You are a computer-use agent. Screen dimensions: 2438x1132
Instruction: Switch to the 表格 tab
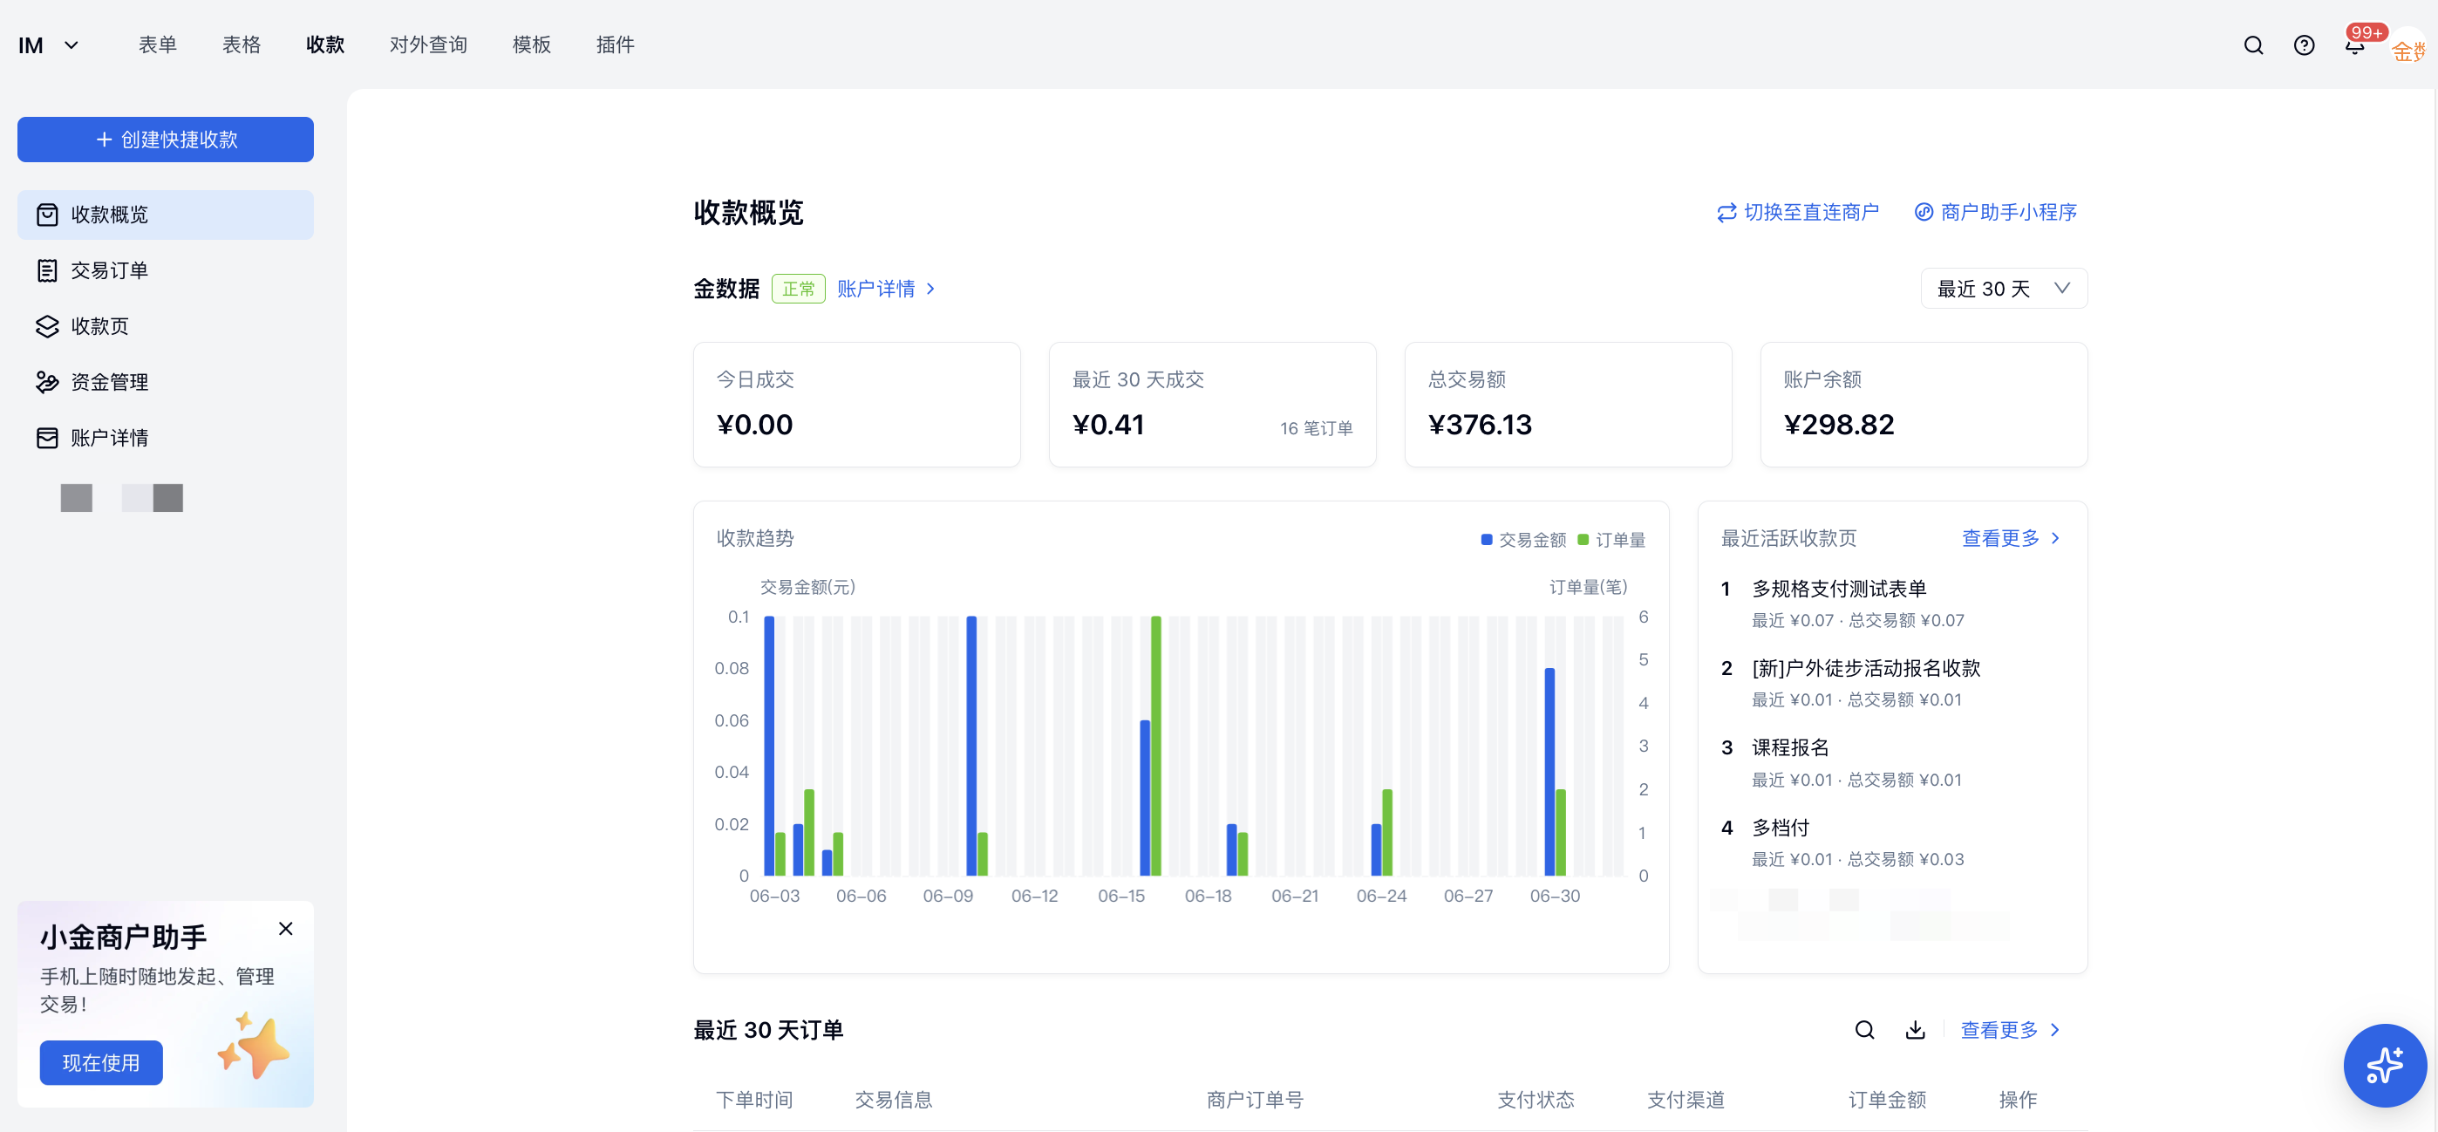(x=242, y=45)
